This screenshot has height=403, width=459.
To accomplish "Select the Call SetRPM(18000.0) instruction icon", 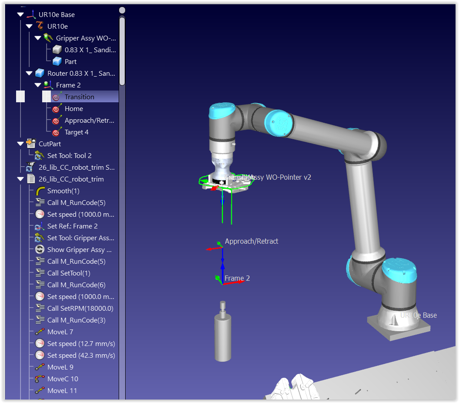I will (x=40, y=309).
